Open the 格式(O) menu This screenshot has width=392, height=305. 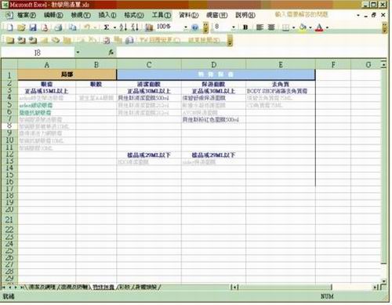134,15
